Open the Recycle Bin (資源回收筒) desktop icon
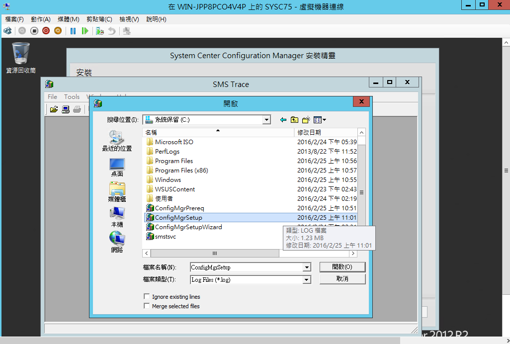The width and height of the screenshot is (510, 344). pyautogui.click(x=21, y=58)
